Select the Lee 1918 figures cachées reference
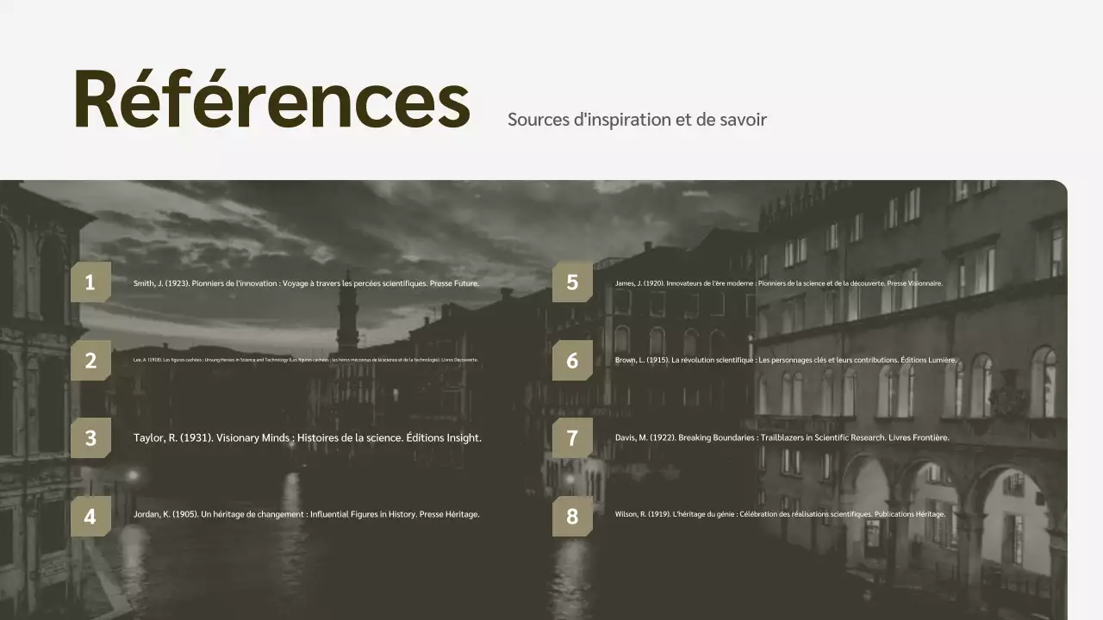 tap(306, 360)
